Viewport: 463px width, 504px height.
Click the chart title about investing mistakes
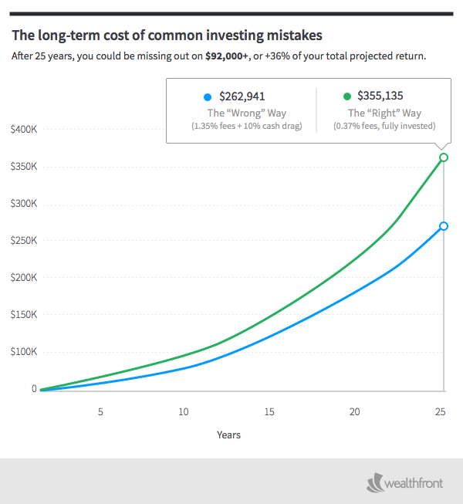pos(166,36)
